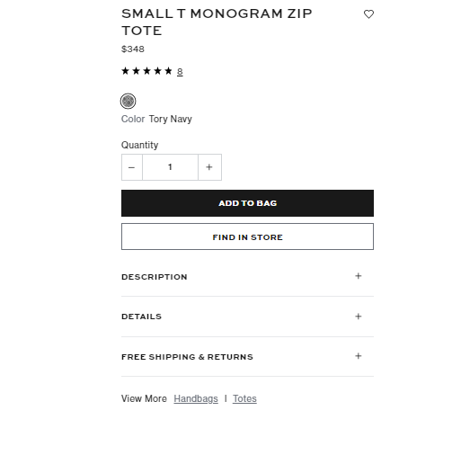452x455 pixels.
Task: Click the plus icon beside Description
Action: point(359,276)
